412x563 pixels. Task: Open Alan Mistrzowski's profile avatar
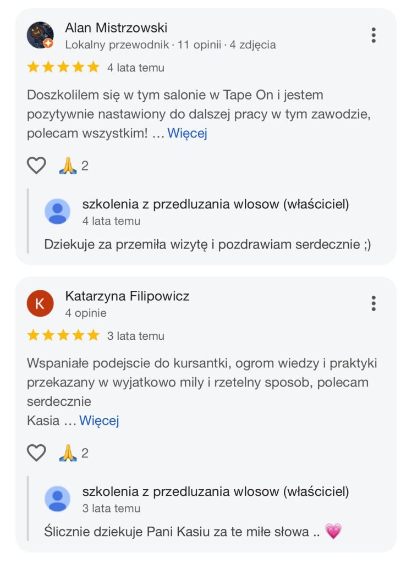(x=40, y=35)
